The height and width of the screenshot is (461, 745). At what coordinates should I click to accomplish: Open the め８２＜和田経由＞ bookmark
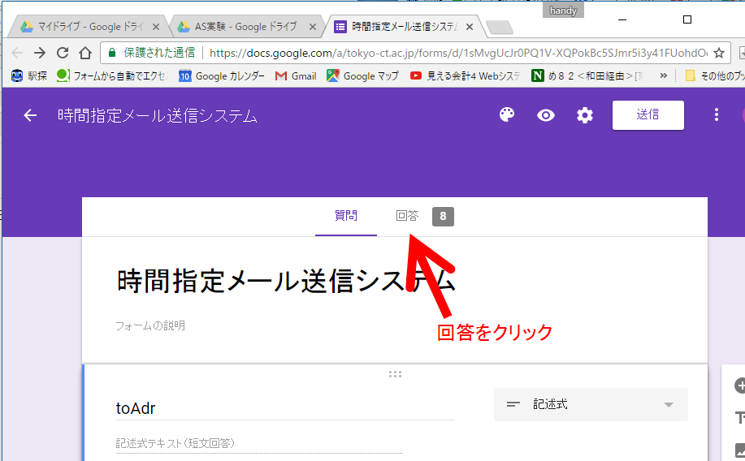pyautogui.click(x=587, y=76)
